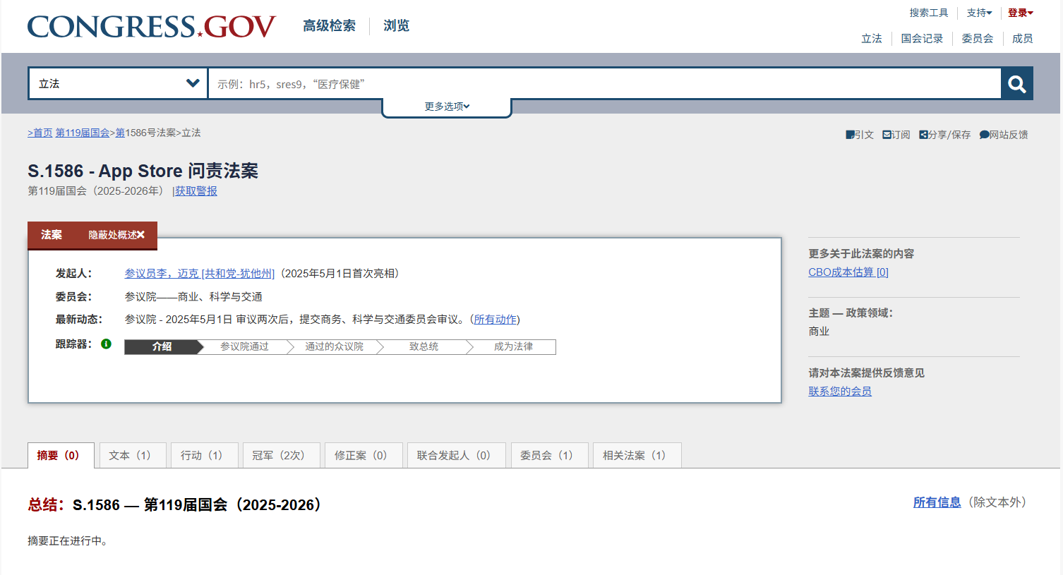Viewport: 1063px width, 575px height.
Task: Open the 高级检索 advanced search page
Action: pos(329,26)
